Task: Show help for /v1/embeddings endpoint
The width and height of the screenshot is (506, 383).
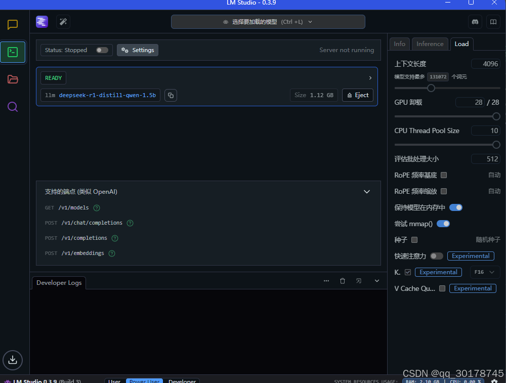Action: [x=112, y=253]
